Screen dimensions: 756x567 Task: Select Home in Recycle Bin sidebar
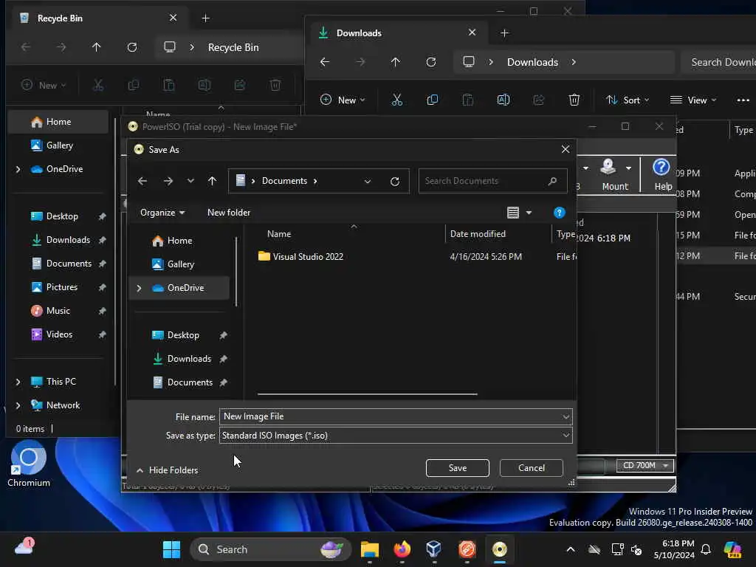tap(58, 122)
